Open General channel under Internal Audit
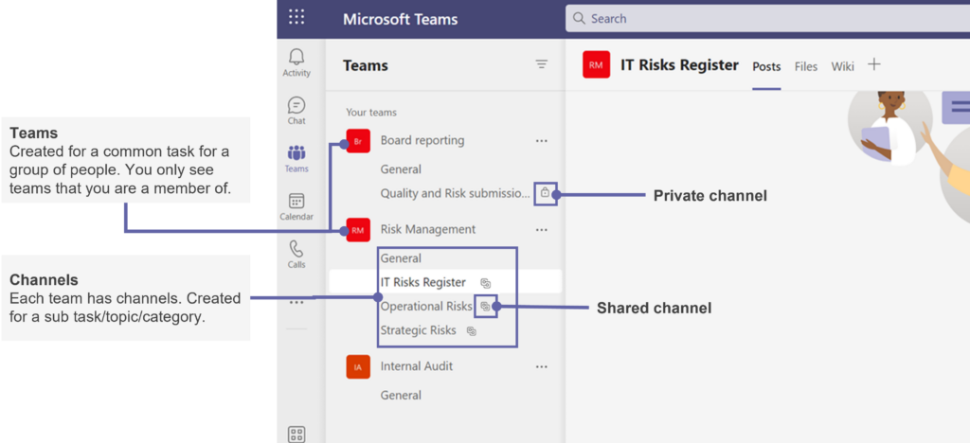970x443 pixels. pyautogui.click(x=401, y=396)
